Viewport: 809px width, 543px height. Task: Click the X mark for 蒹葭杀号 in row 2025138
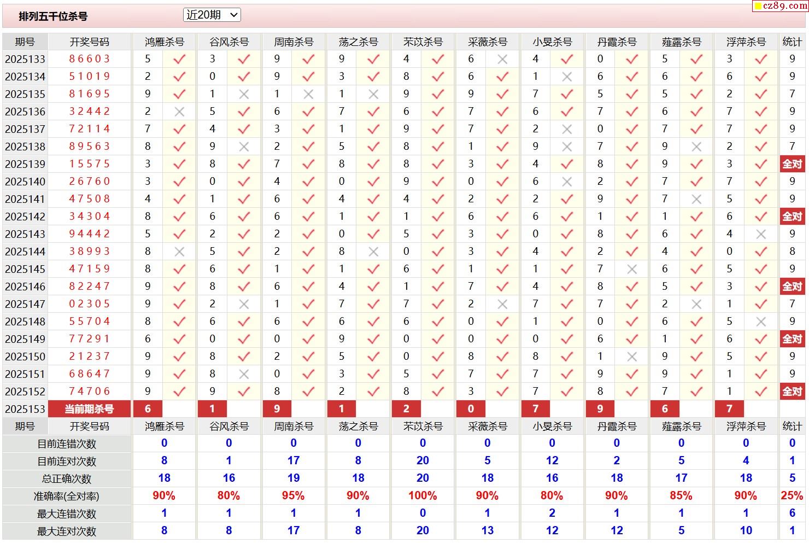tap(696, 147)
